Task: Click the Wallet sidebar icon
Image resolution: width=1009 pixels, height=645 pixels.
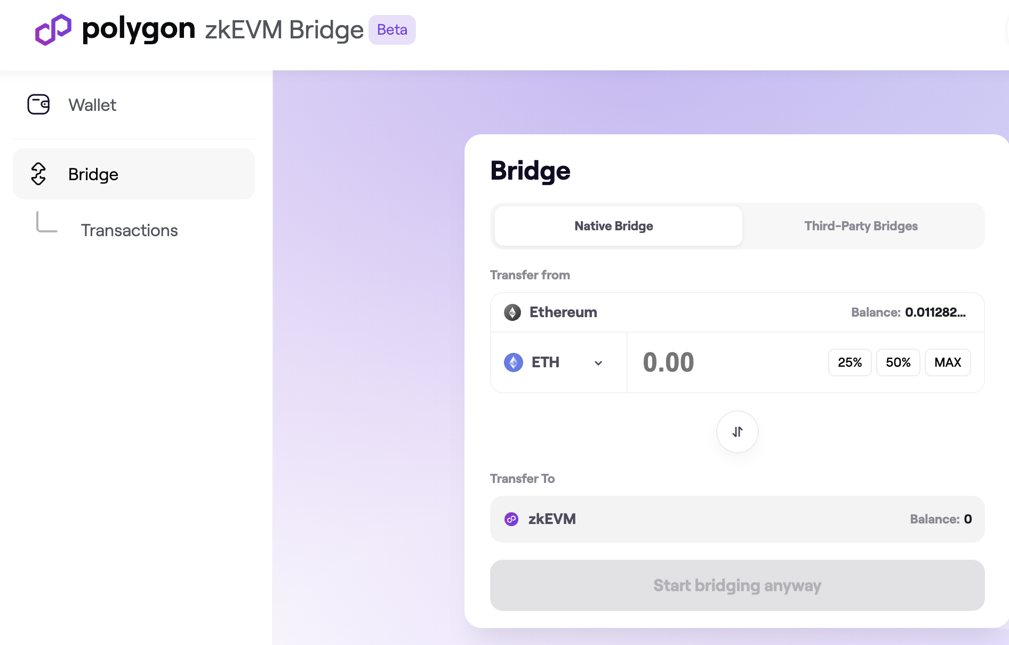Action: [x=38, y=104]
